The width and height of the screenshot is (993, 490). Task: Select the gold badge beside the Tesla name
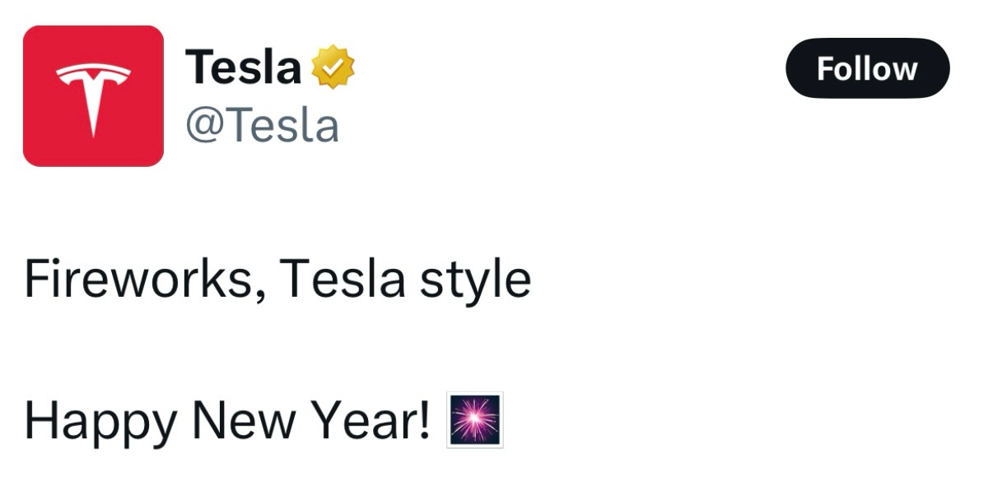tap(333, 68)
